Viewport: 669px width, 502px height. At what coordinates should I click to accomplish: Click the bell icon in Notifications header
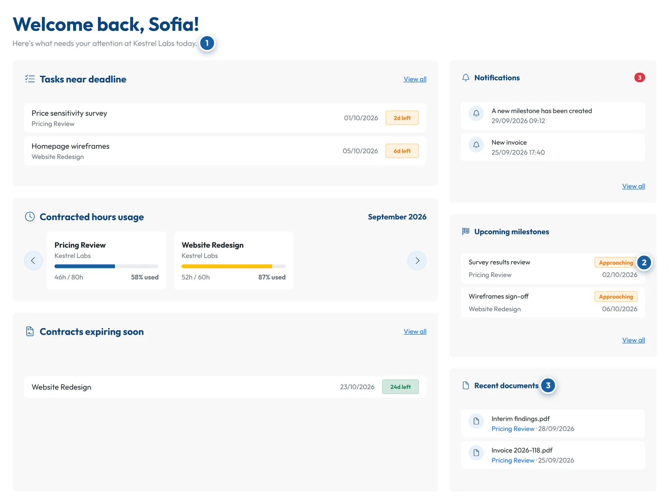click(466, 78)
